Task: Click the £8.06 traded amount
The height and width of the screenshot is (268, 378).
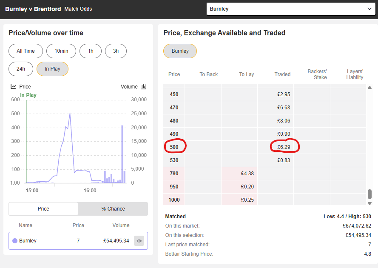Action: tap(284, 121)
